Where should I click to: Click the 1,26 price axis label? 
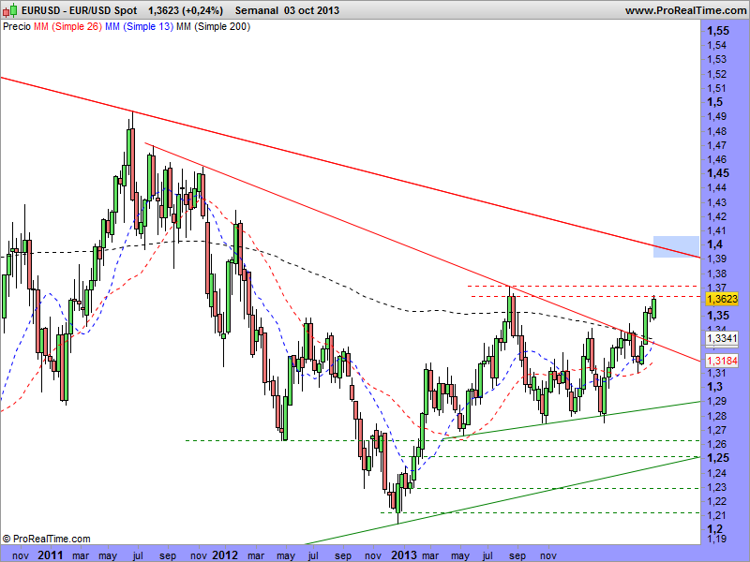(716, 444)
